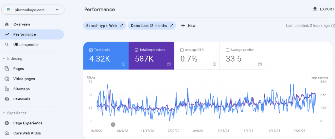Click the 587K total impressions value
Viewport: 335px width, 139px height.
(x=144, y=59)
